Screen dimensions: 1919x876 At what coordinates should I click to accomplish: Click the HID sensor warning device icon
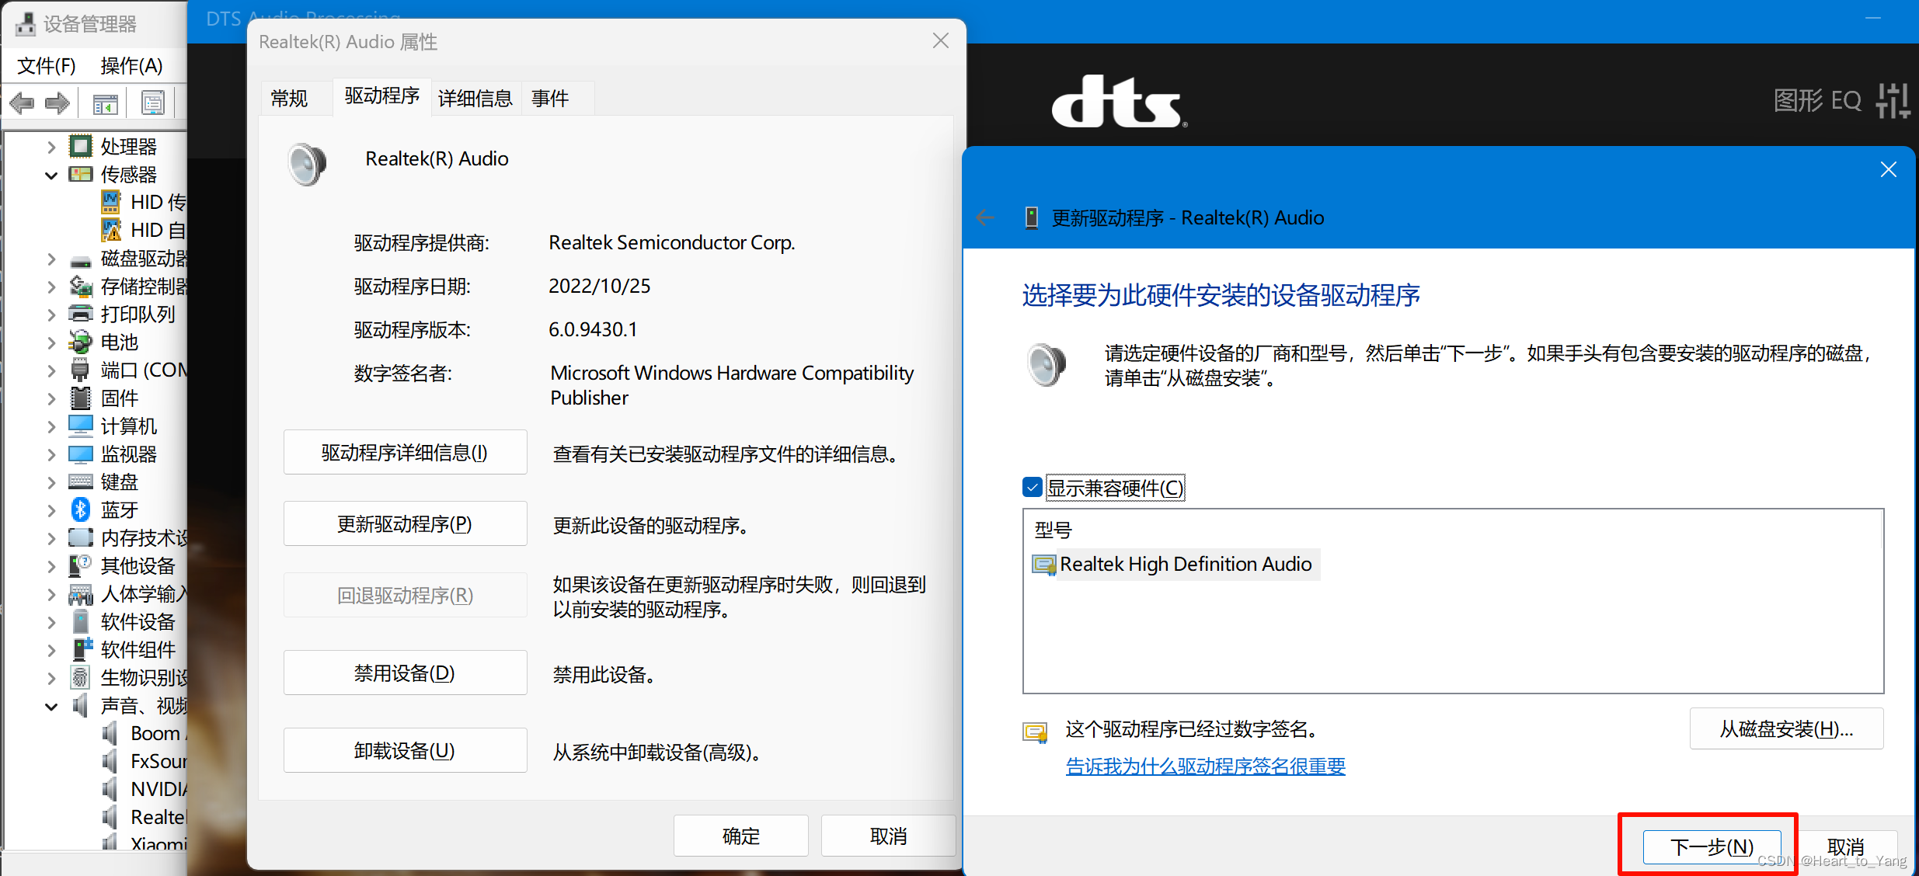point(111,230)
